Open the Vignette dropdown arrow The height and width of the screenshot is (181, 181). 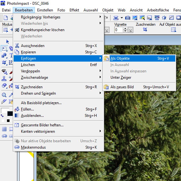pos(131,30)
